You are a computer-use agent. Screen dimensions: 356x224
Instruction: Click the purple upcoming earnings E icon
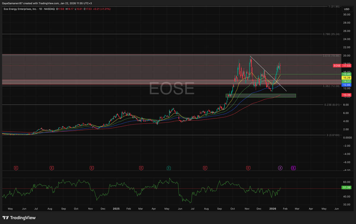(293, 168)
